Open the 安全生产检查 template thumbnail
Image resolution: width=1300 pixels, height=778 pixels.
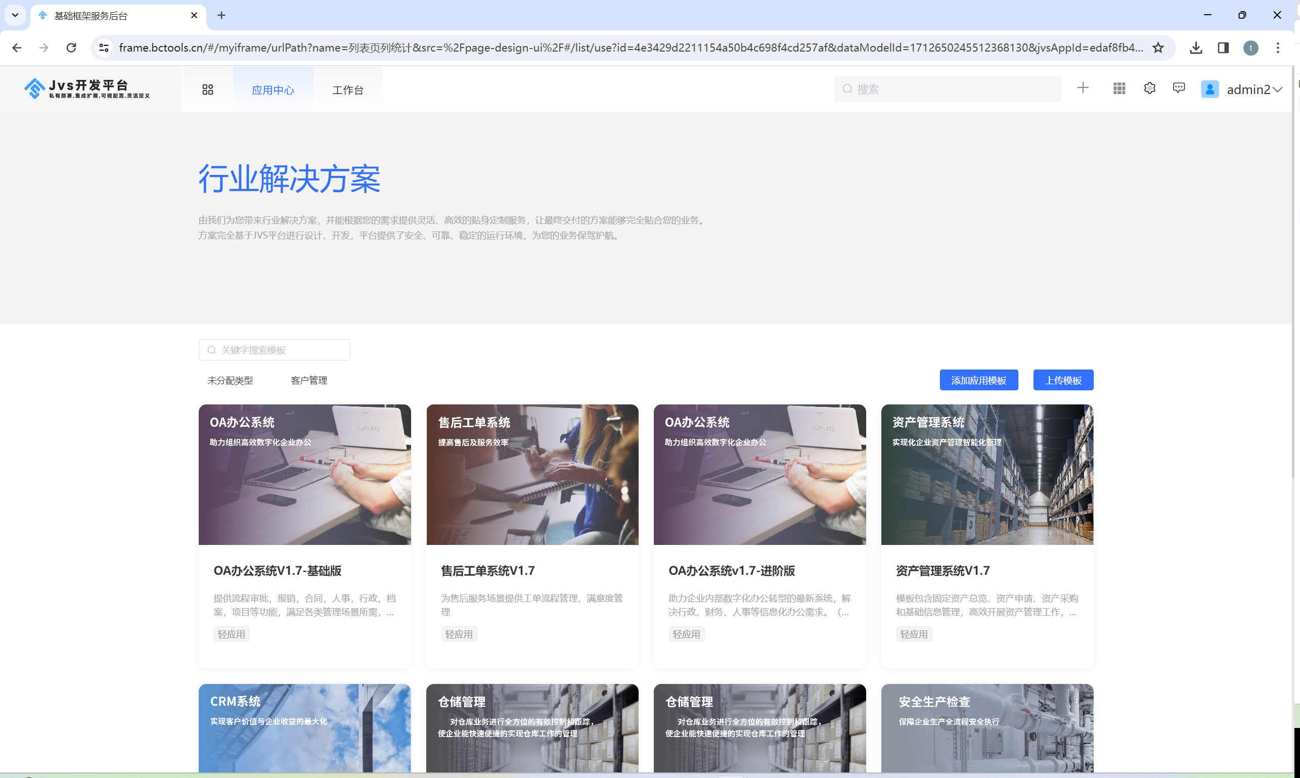(988, 728)
